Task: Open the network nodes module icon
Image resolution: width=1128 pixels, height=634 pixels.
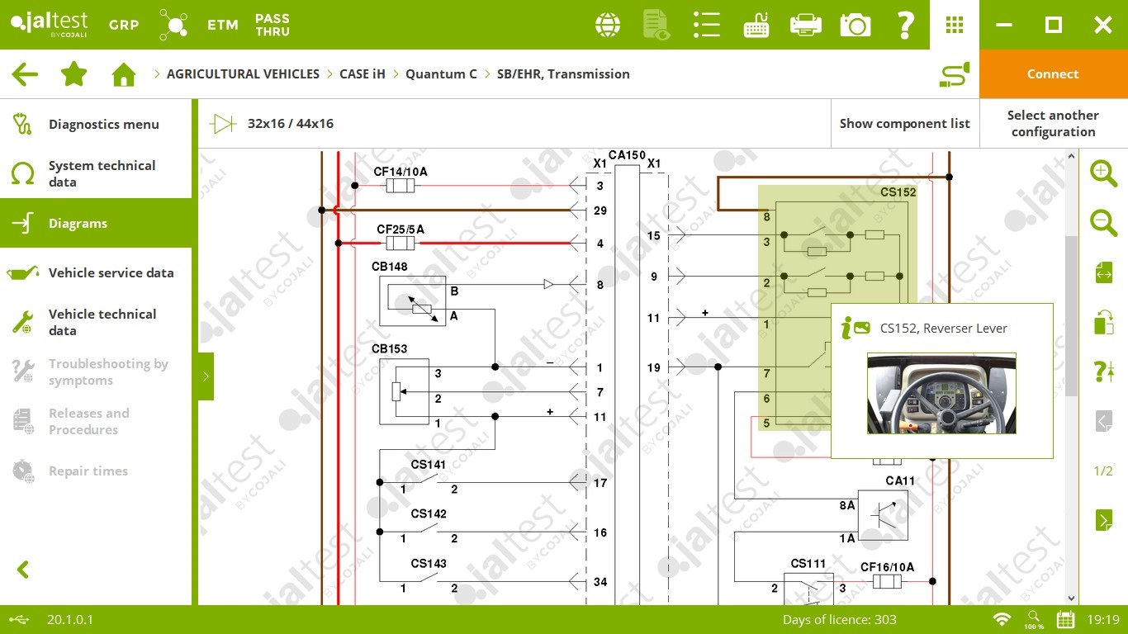Action: (x=173, y=25)
